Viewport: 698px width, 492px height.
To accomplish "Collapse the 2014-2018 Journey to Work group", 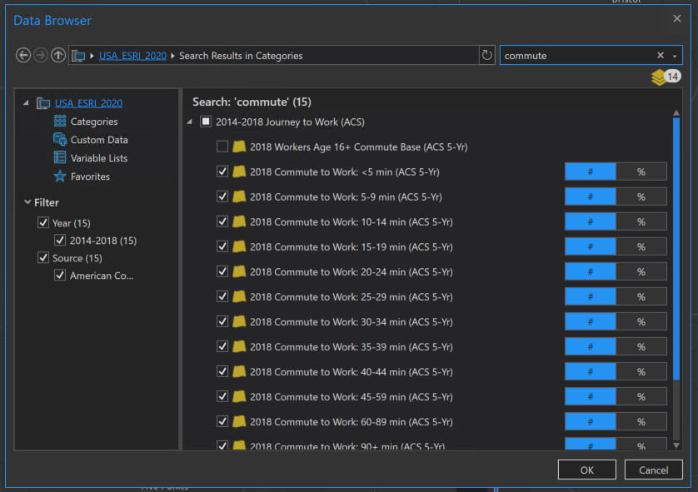I will pos(189,122).
